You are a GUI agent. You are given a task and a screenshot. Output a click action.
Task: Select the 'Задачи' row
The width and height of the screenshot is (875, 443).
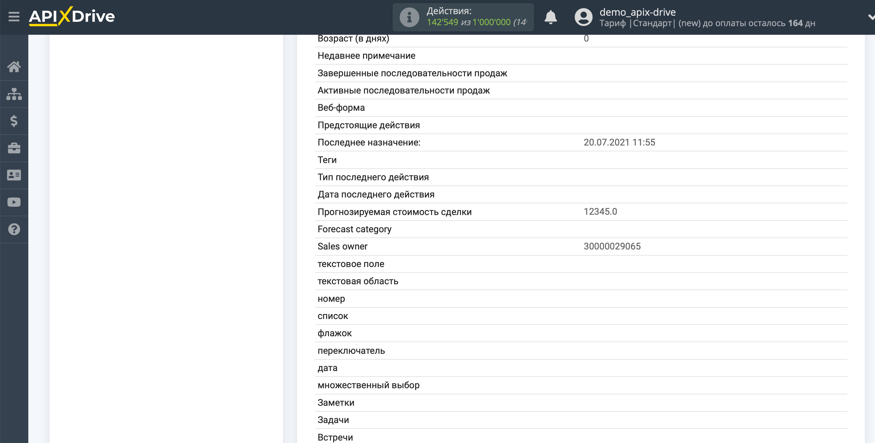pyautogui.click(x=581, y=420)
